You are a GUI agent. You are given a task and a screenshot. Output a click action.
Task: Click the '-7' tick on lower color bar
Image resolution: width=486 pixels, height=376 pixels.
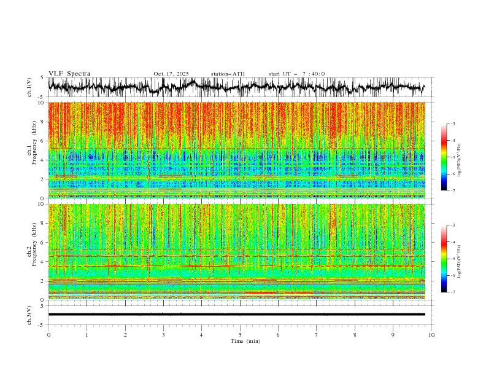click(x=452, y=292)
